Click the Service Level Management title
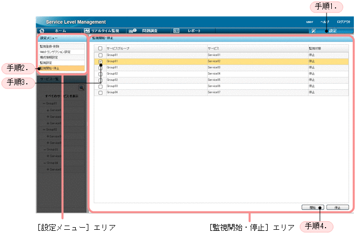This screenshot has width=356, height=234. 76,22
